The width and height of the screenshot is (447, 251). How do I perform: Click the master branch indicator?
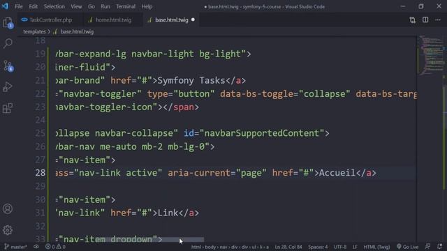tap(15, 247)
